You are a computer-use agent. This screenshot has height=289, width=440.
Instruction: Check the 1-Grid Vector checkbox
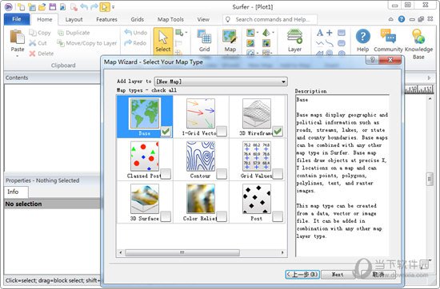(222, 131)
